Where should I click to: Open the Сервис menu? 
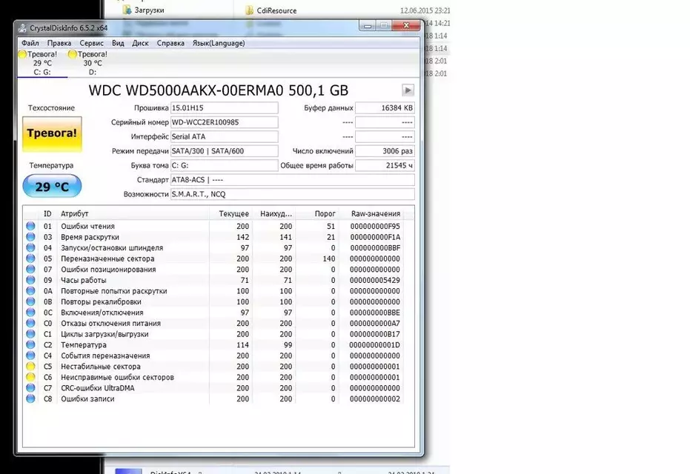[92, 43]
